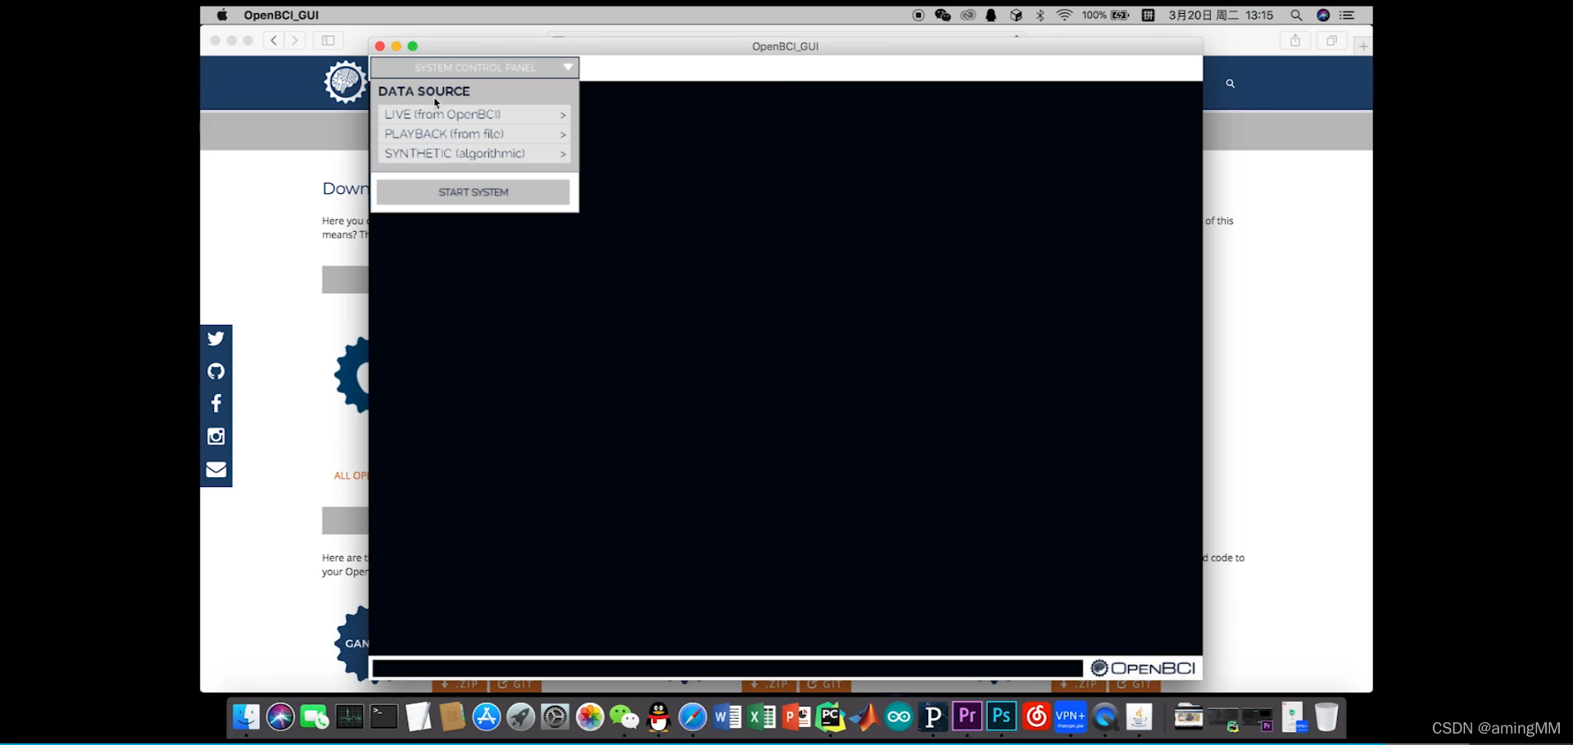
Task: Click the OpenBCI gear logo on the website header
Action: [x=345, y=82]
